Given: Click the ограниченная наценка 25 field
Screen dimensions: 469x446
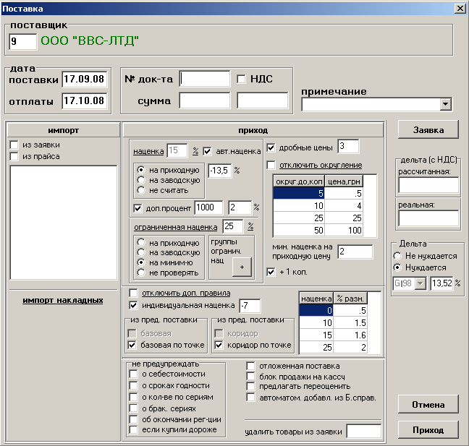Looking at the screenshot, I should click(233, 226).
